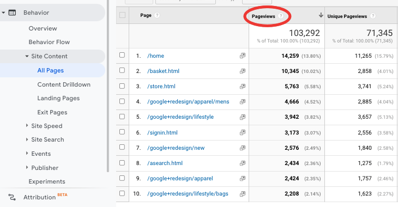Click the Pageviews sort descending arrow

click(x=321, y=15)
